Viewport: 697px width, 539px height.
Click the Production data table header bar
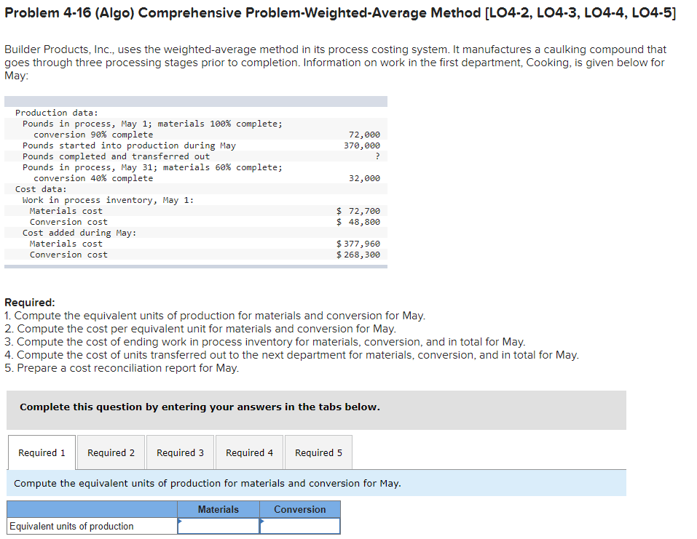(197, 100)
